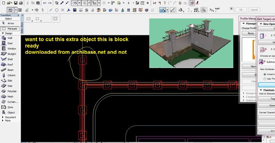Select the Pick Up Parameters eyedropper icon
Viewport: 275px width, 143px height.
tap(62, 3)
